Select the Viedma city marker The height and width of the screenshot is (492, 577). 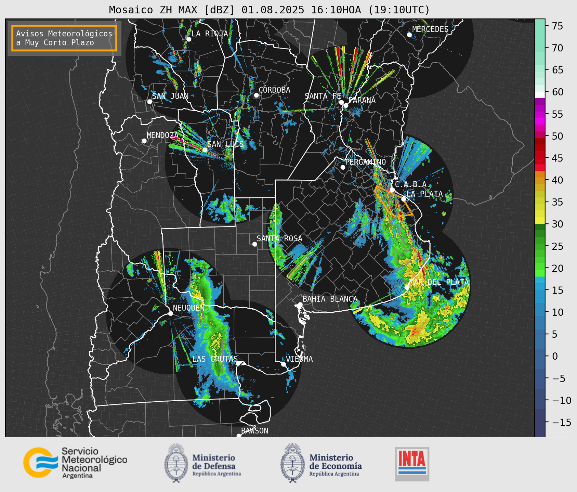tap(284, 364)
